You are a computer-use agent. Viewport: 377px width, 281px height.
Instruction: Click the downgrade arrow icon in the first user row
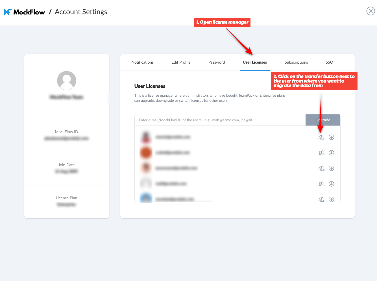[x=332, y=137]
